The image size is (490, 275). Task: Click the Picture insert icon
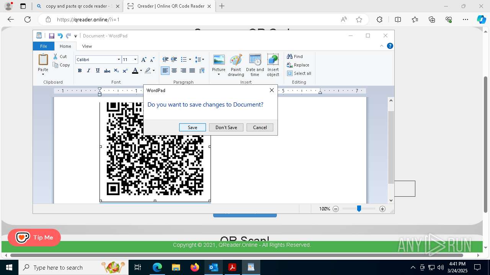coord(219,60)
